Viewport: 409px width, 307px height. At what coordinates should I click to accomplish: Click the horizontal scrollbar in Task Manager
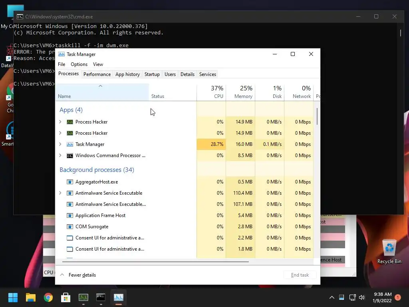[x=155, y=261]
